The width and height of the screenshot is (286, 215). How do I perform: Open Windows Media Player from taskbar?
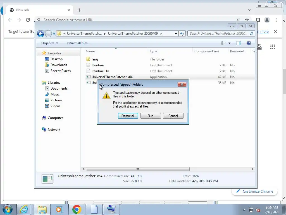pos(59,209)
